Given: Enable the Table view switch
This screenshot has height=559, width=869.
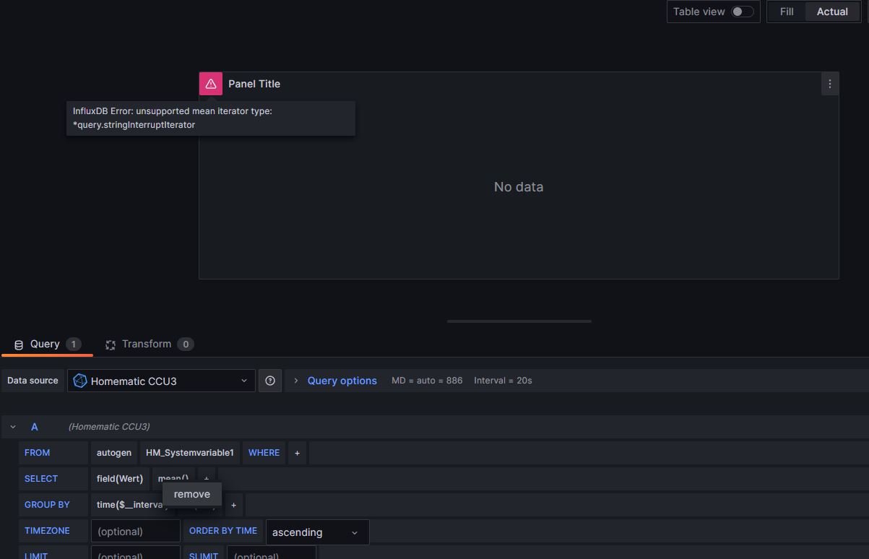Looking at the screenshot, I should pyautogui.click(x=742, y=12).
